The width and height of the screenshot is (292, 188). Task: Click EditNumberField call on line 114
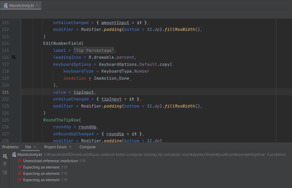point(62,43)
